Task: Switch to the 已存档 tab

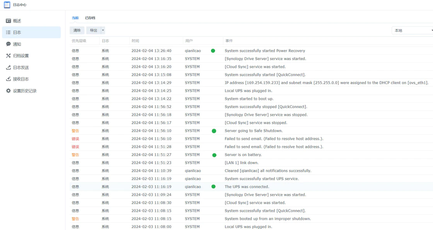Action: [90, 18]
